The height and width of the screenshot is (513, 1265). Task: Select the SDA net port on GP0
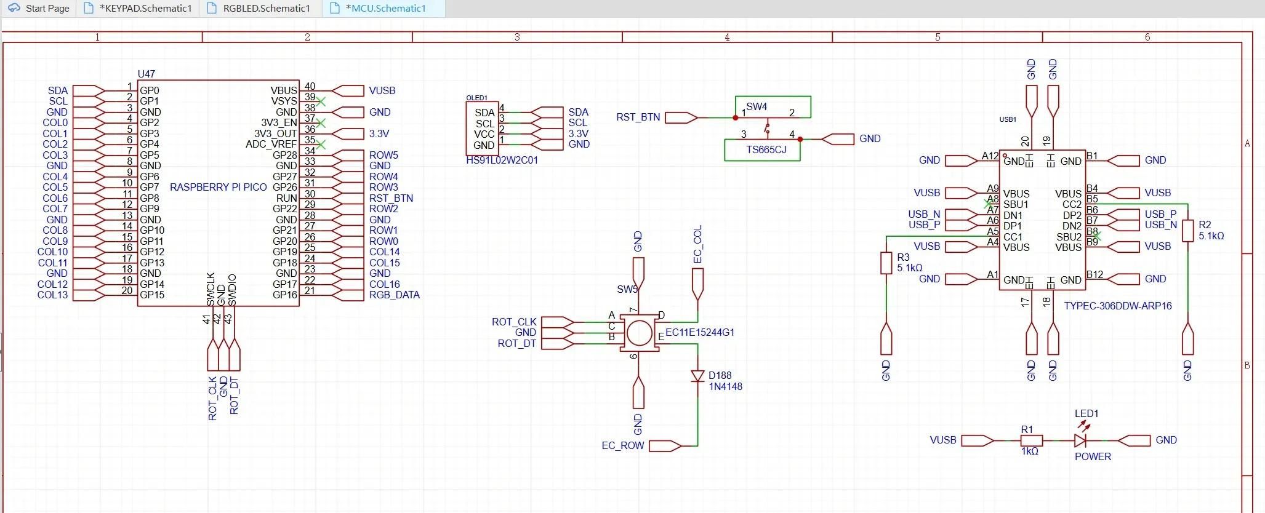89,90
